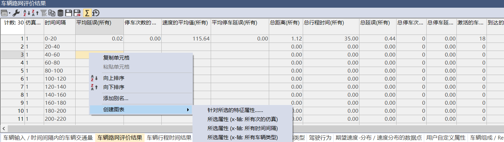Select row header number 11
Viewport: 504px width, 142px height.
click(x=12, y=119)
